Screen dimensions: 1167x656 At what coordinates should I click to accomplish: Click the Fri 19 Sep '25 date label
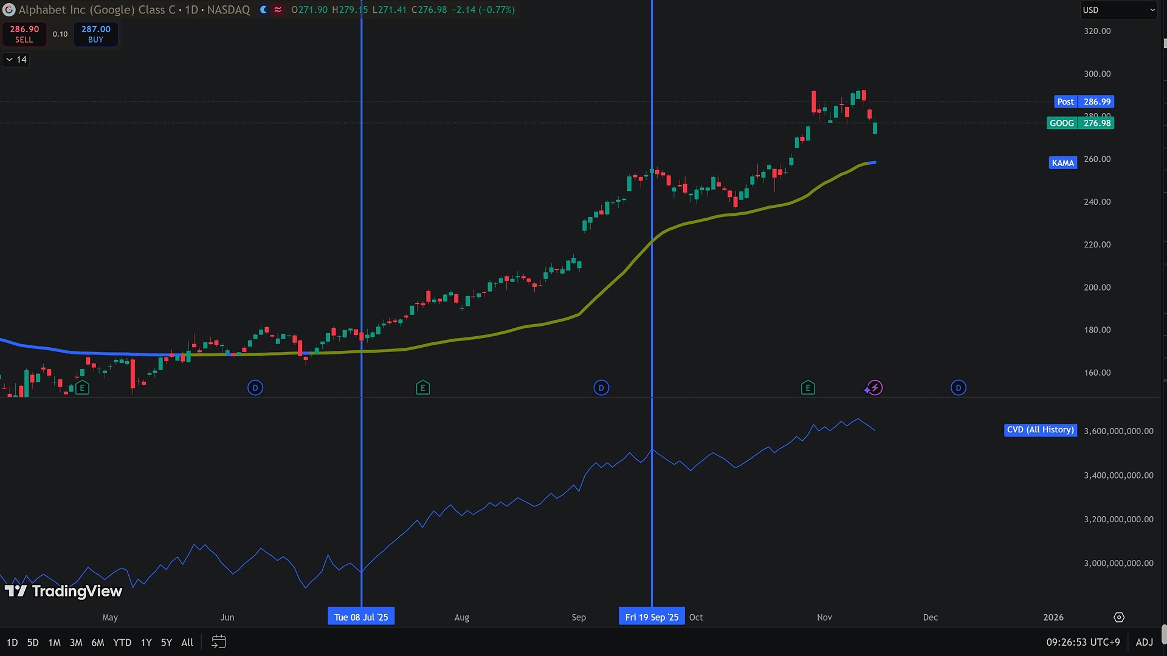click(x=652, y=617)
